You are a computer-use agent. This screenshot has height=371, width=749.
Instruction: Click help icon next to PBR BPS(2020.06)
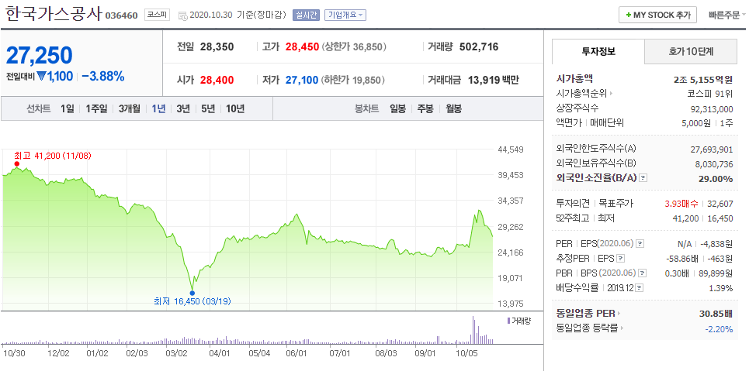click(x=640, y=273)
